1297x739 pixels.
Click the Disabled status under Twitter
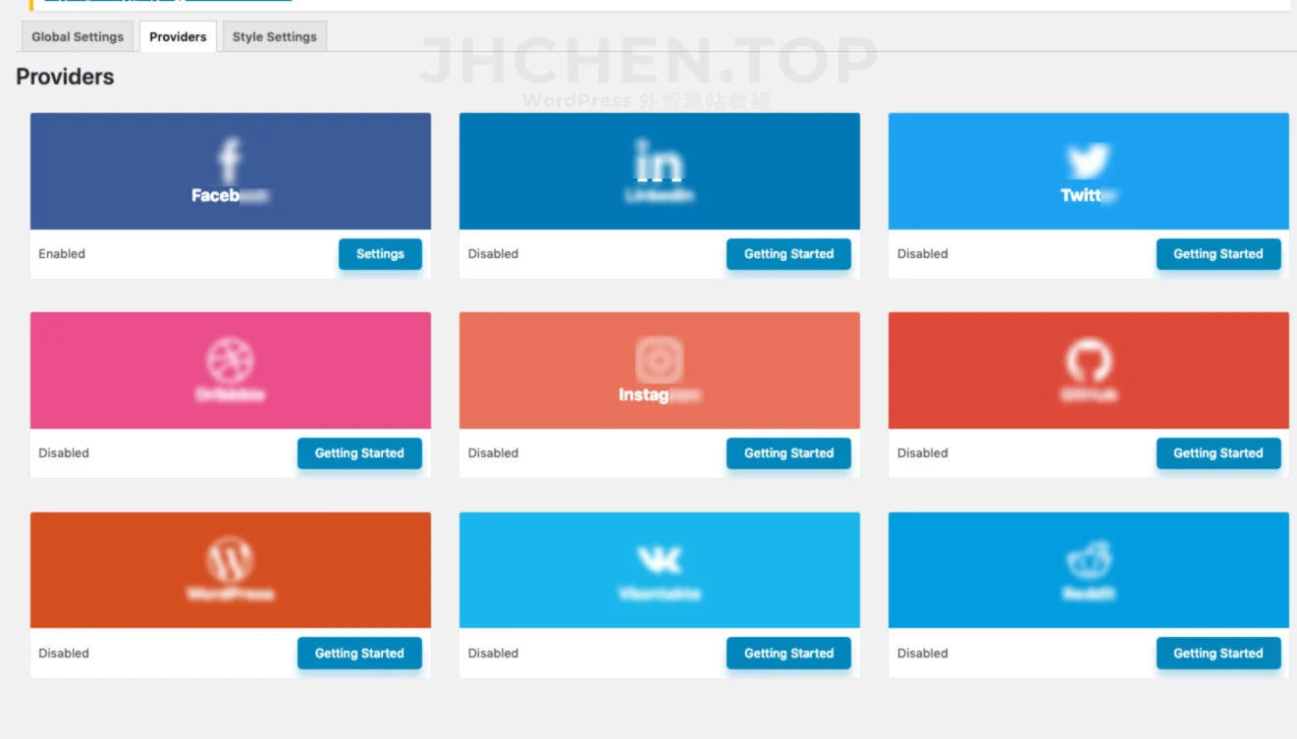tap(923, 253)
